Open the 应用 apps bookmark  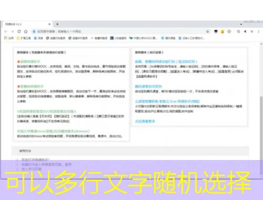(x=9, y=38)
